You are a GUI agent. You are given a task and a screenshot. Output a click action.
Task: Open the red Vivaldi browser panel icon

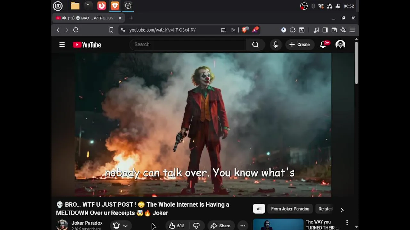pos(102,6)
